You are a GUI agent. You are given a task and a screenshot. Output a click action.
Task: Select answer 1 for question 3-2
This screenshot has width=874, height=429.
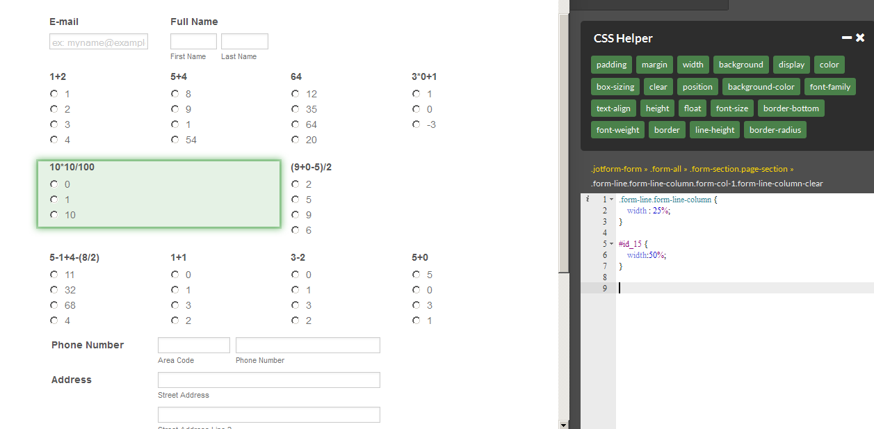[296, 290]
